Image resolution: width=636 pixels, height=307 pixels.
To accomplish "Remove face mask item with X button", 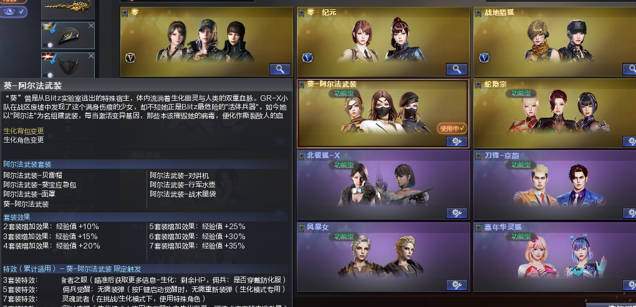I will pyautogui.click(x=91, y=56).
